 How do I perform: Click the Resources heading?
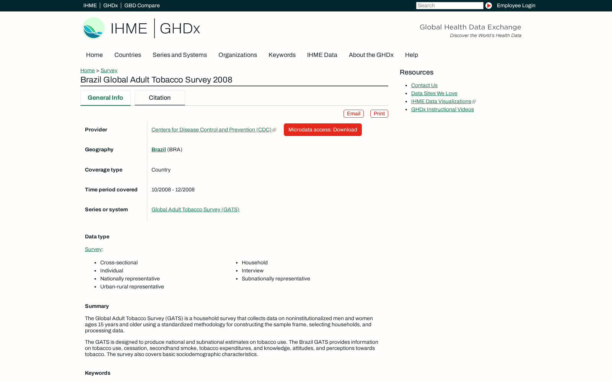pos(417,73)
